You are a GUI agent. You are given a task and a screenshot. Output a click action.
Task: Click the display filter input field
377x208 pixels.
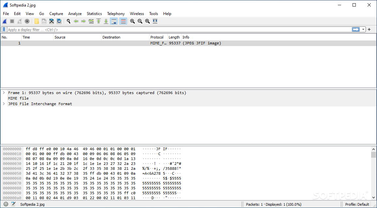[x=179, y=30]
